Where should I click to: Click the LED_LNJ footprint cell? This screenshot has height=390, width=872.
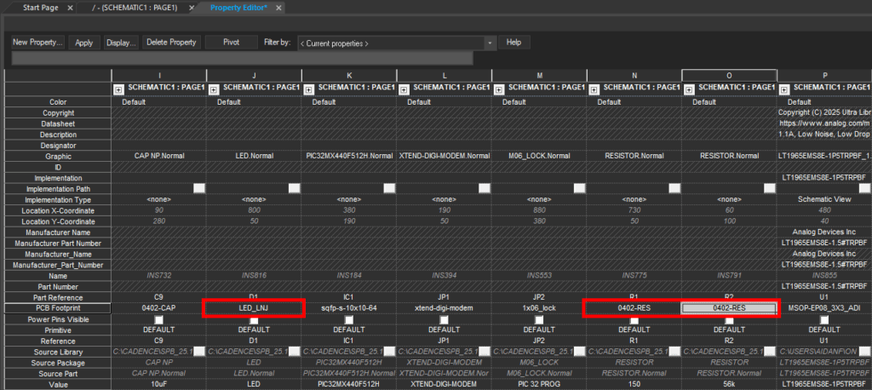[x=254, y=308]
